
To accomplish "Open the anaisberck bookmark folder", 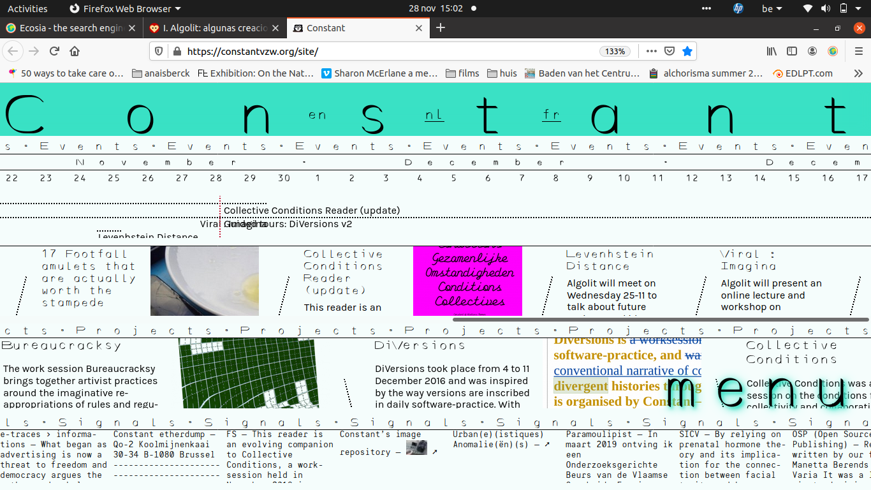I will [161, 73].
